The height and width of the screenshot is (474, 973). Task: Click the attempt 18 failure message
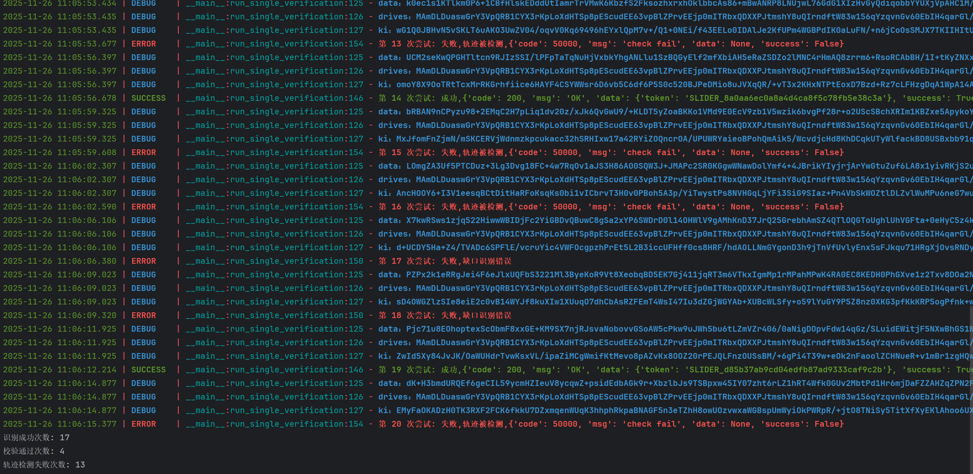click(445, 316)
